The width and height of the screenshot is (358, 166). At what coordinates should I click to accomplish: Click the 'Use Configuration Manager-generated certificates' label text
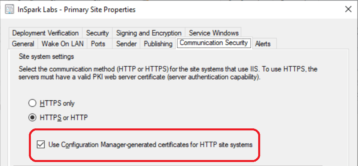[150, 144]
